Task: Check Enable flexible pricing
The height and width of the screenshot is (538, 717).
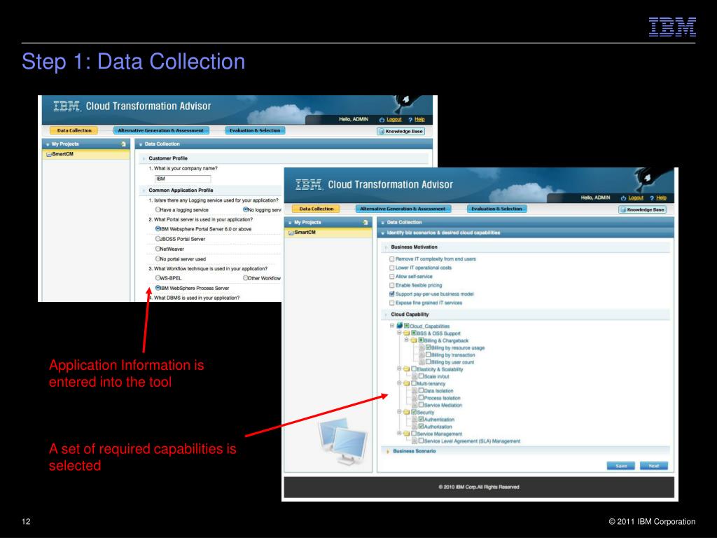Action: (x=392, y=285)
